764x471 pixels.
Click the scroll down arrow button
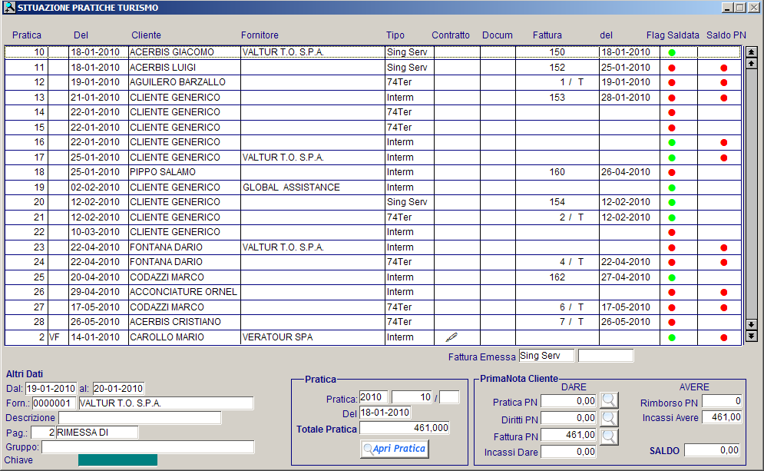[x=752, y=324]
